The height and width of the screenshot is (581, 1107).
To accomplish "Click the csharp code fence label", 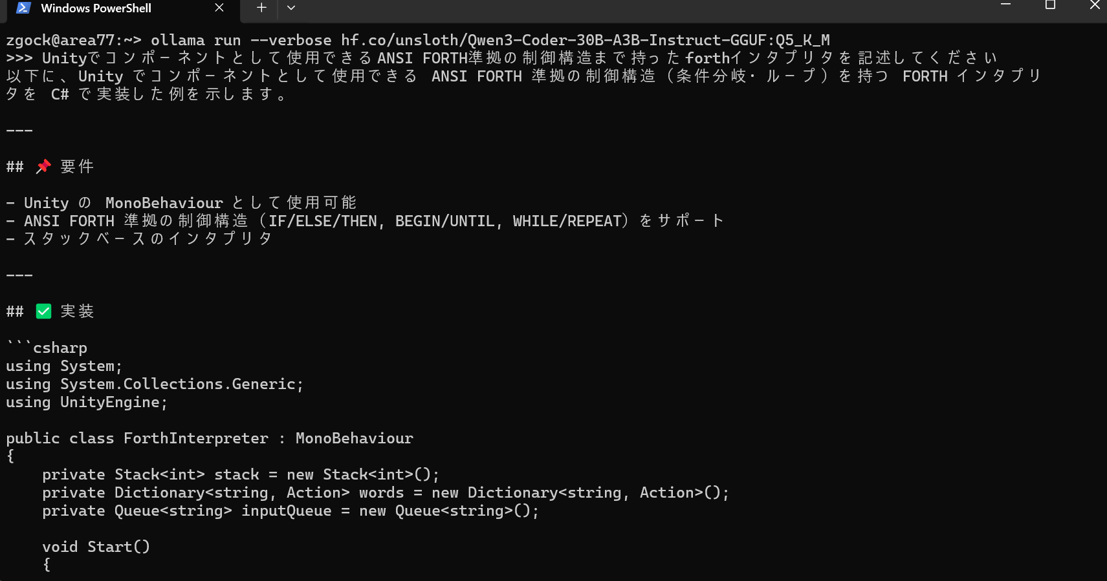I will pos(60,348).
